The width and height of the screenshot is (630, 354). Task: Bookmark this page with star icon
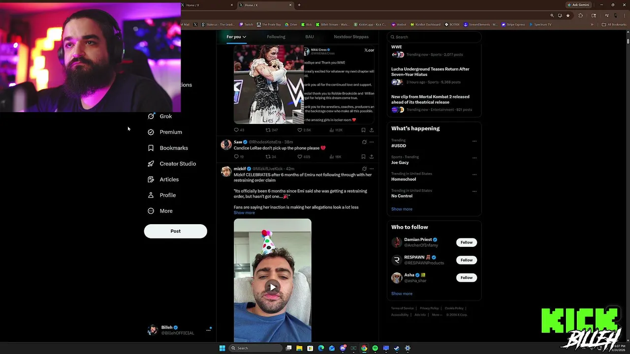point(568,16)
